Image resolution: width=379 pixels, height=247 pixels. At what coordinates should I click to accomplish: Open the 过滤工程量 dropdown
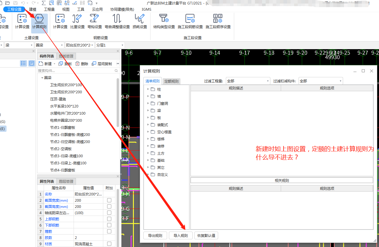(x=248, y=81)
